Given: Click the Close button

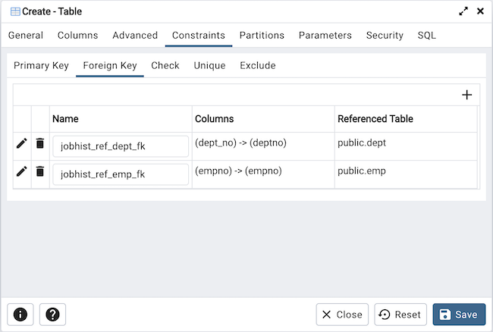Looking at the screenshot, I should pyautogui.click(x=342, y=315).
